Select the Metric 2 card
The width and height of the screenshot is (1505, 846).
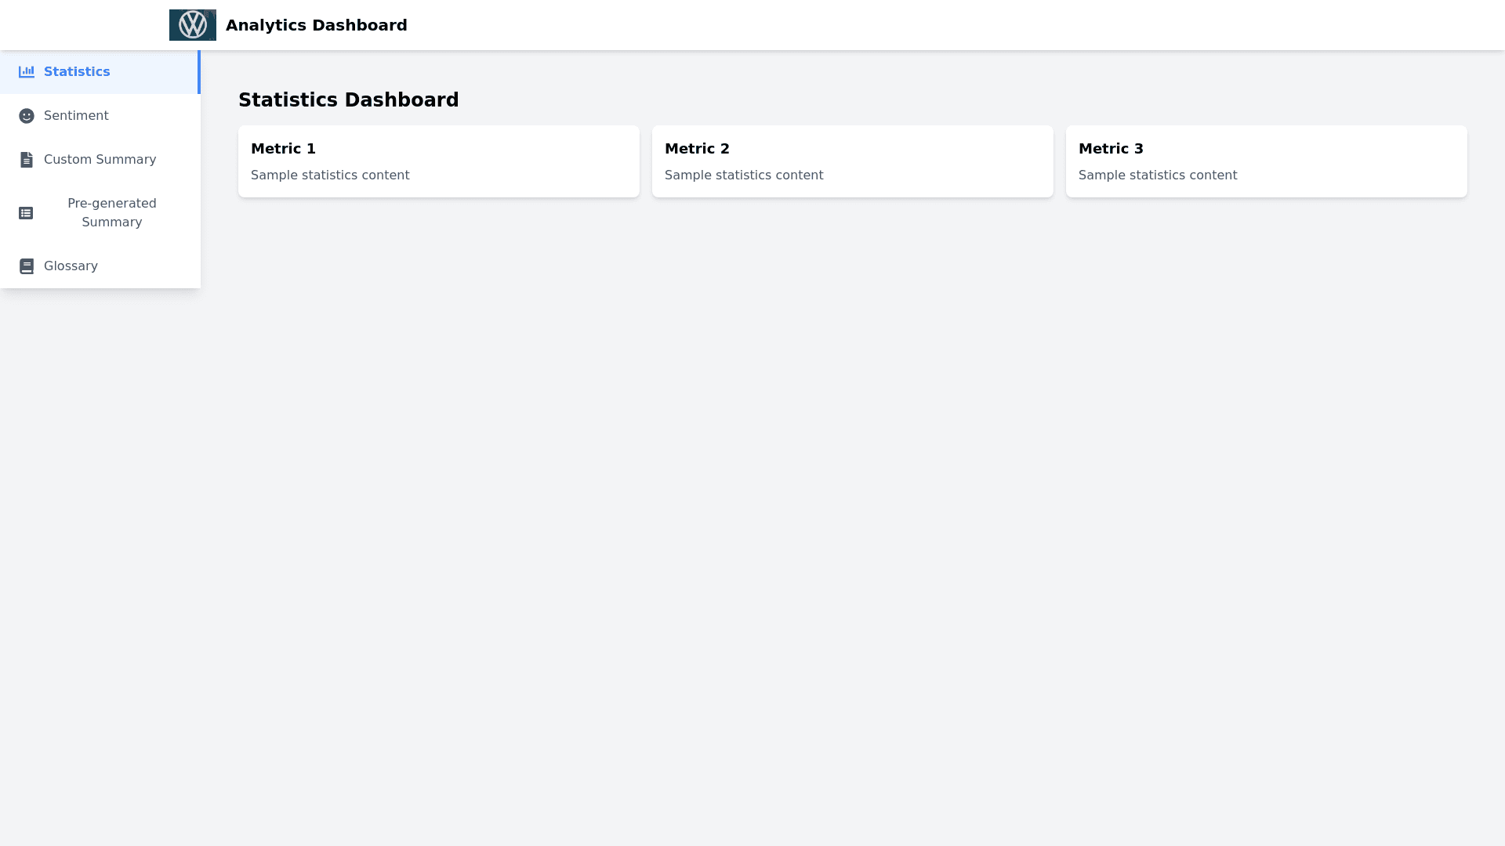(852, 161)
